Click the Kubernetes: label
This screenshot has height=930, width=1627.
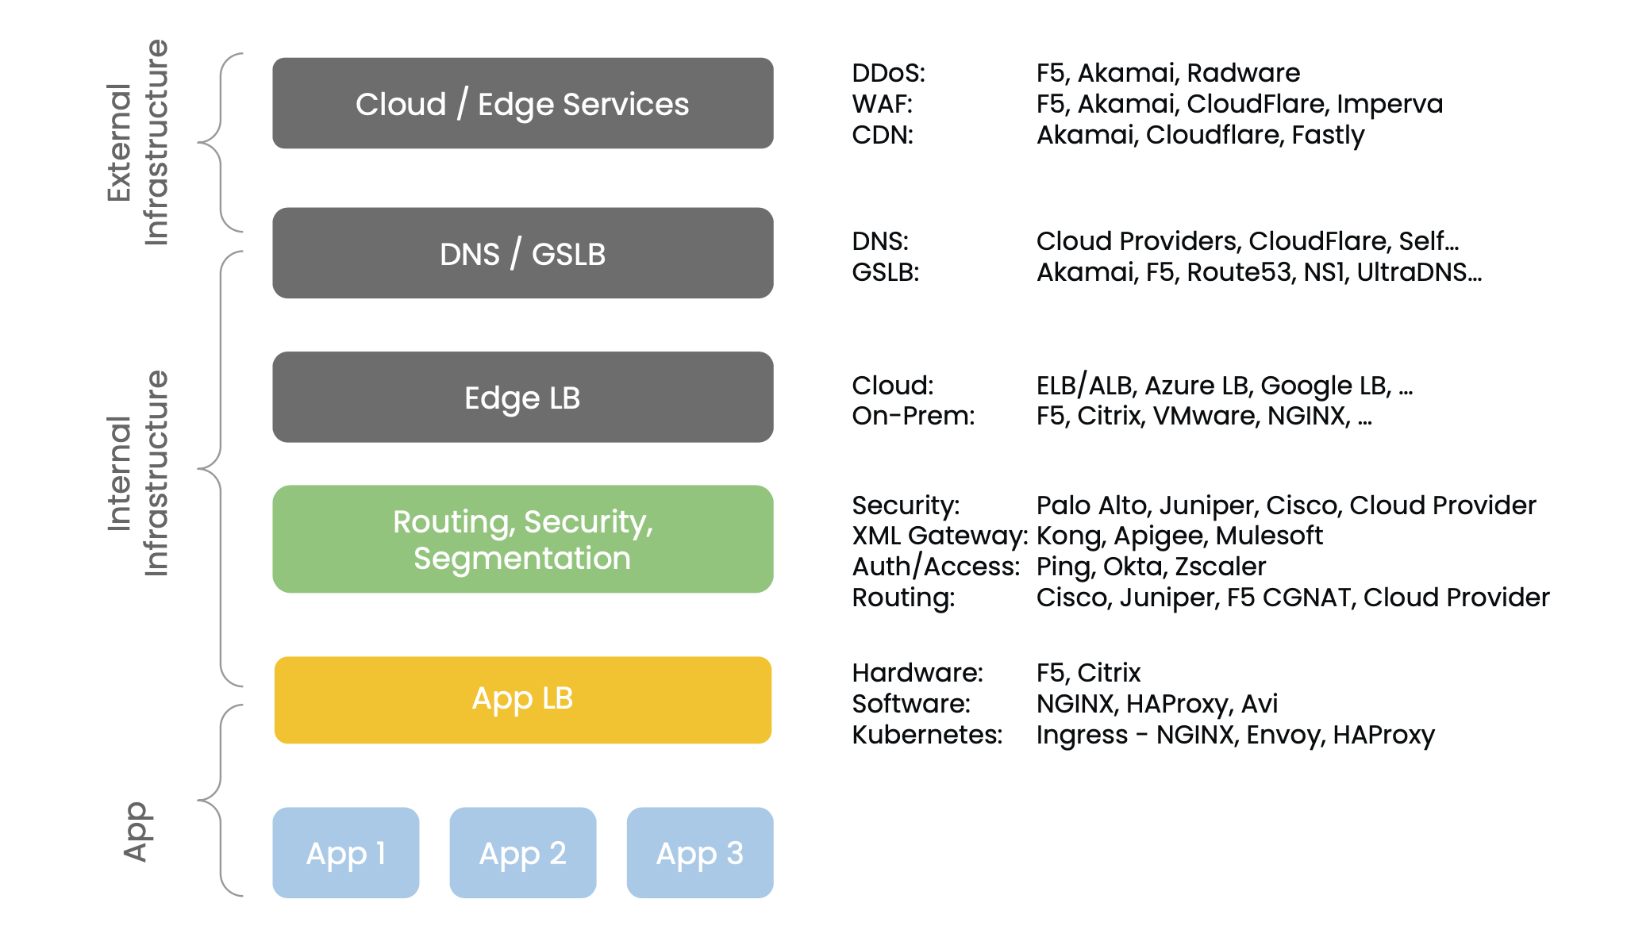point(926,735)
